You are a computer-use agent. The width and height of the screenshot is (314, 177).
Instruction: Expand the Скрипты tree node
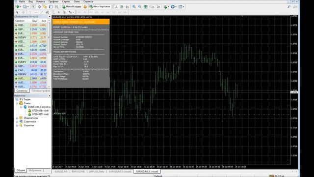[x=17, y=125]
